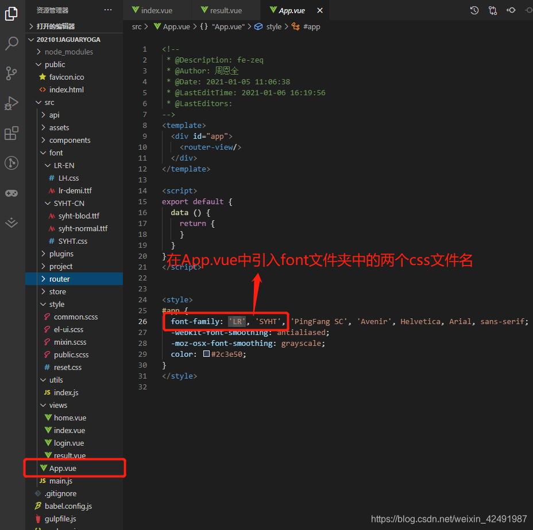
Task: Collapse the SYHT-CN folder
Action: click(74, 203)
